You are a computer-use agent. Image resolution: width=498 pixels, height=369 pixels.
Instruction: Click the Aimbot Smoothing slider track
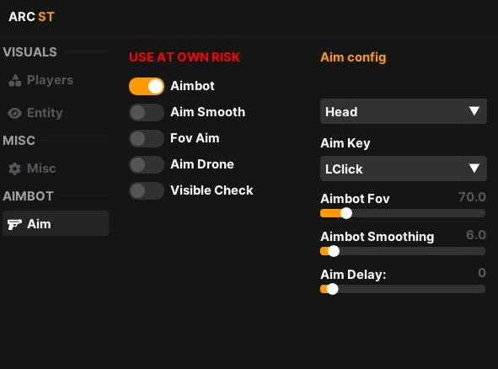click(x=403, y=251)
